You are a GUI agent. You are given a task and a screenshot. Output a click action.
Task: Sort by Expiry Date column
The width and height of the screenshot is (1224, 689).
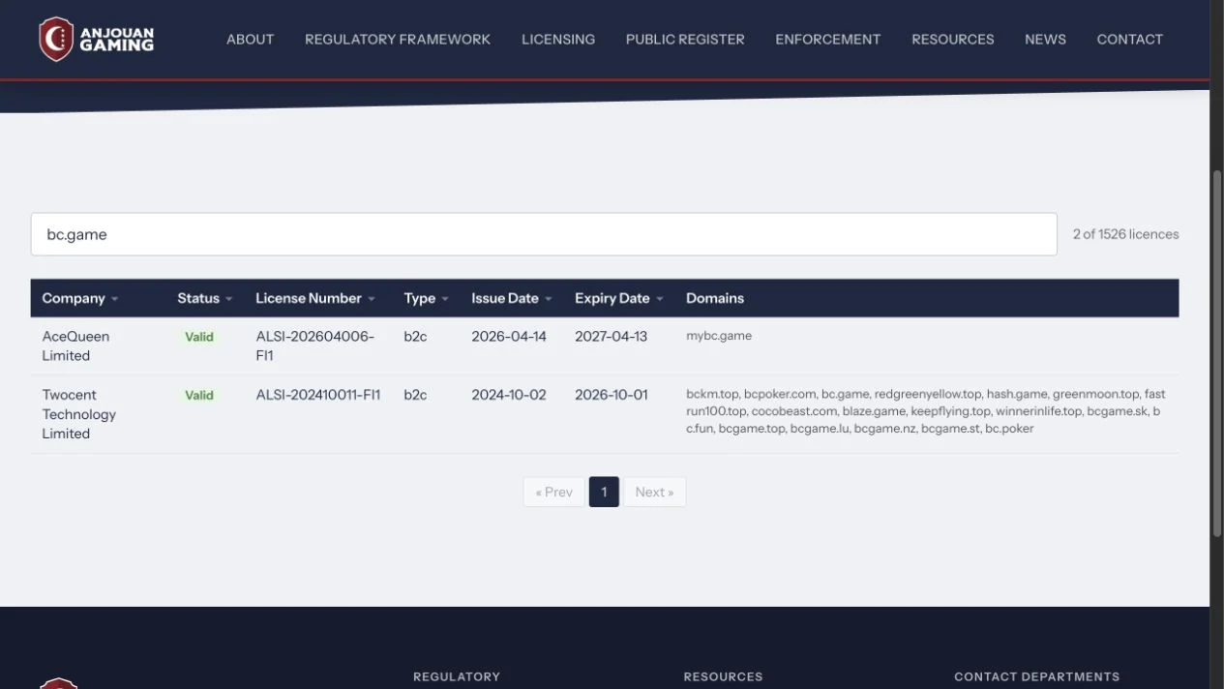click(x=619, y=298)
